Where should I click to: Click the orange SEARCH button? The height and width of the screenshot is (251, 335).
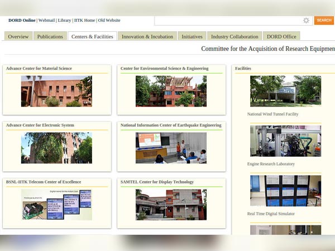click(x=324, y=21)
